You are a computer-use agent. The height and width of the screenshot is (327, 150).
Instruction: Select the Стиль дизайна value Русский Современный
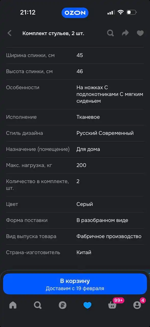105,133
